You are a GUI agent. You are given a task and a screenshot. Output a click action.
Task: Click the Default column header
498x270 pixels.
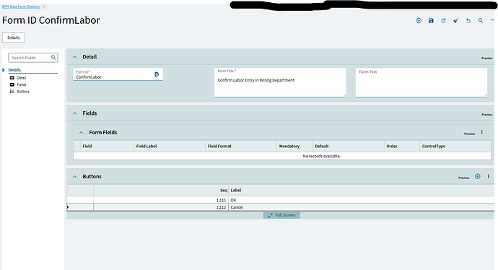(348, 146)
